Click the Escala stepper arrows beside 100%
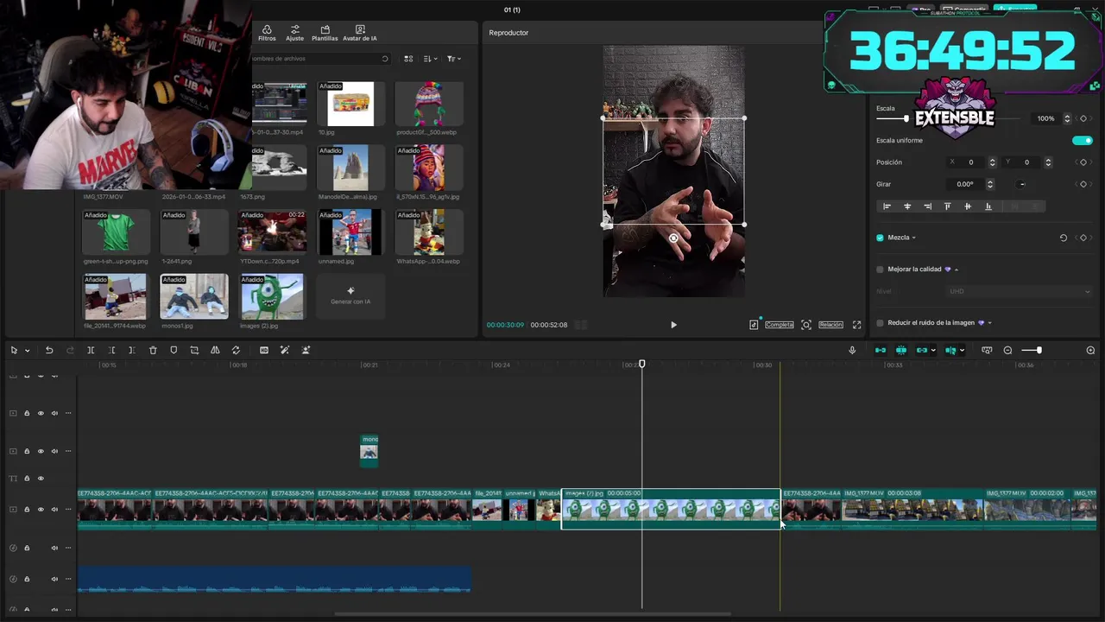 [1067, 118]
